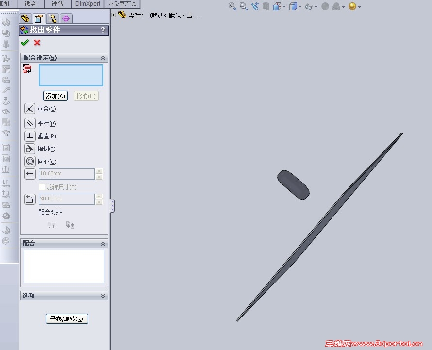Click the yellow View Settings sphere icon

[352, 6]
